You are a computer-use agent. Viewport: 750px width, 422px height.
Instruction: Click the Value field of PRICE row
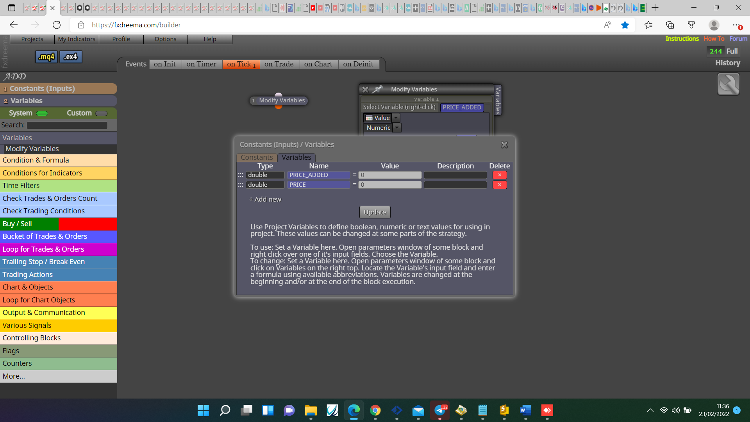pyautogui.click(x=390, y=185)
